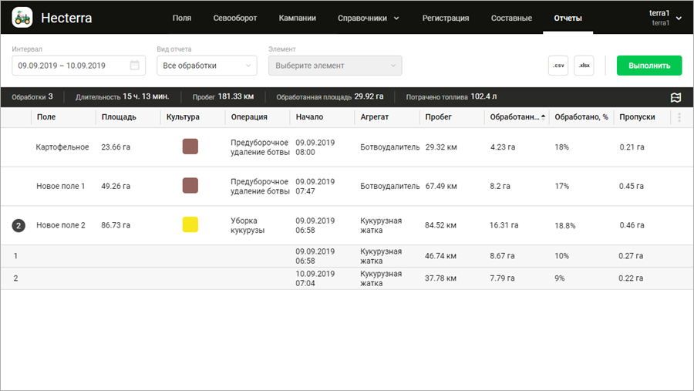
Task: Export the report as .xlsx file
Action: (x=584, y=66)
